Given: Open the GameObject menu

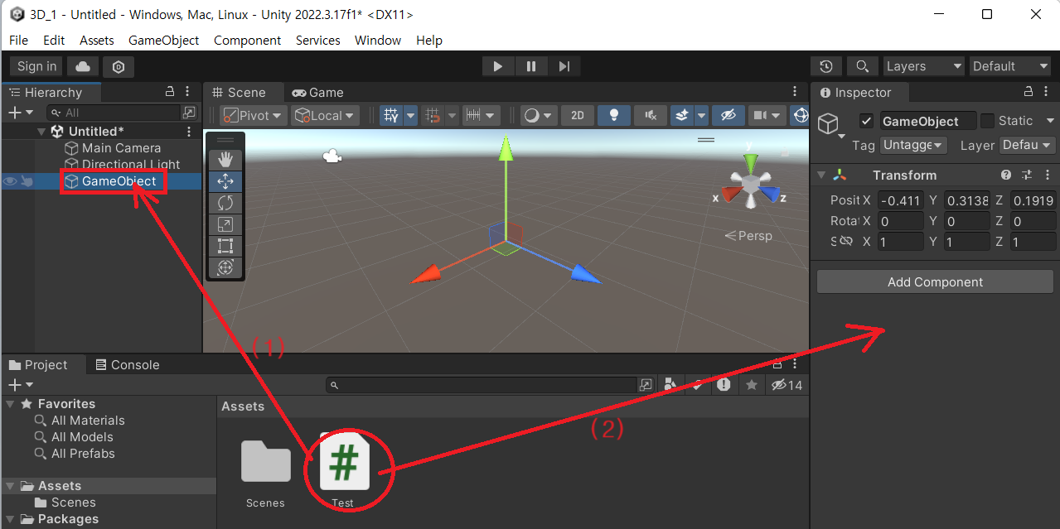Looking at the screenshot, I should point(164,41).
